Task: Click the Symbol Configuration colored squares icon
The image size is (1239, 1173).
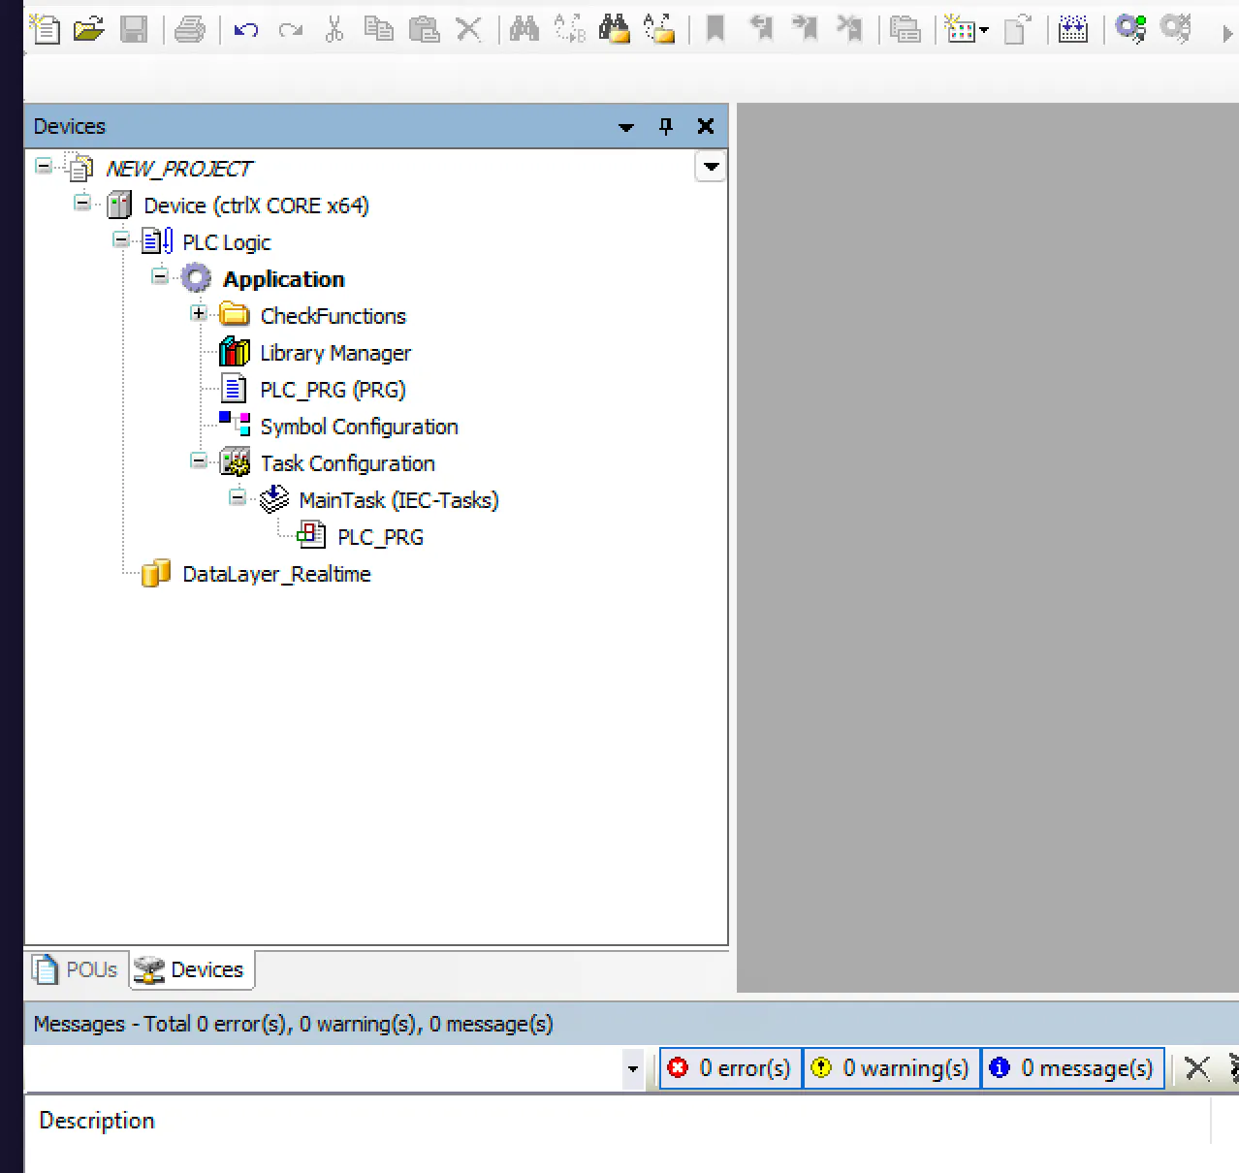Action: pyautogui.click(x=235, y=424)
